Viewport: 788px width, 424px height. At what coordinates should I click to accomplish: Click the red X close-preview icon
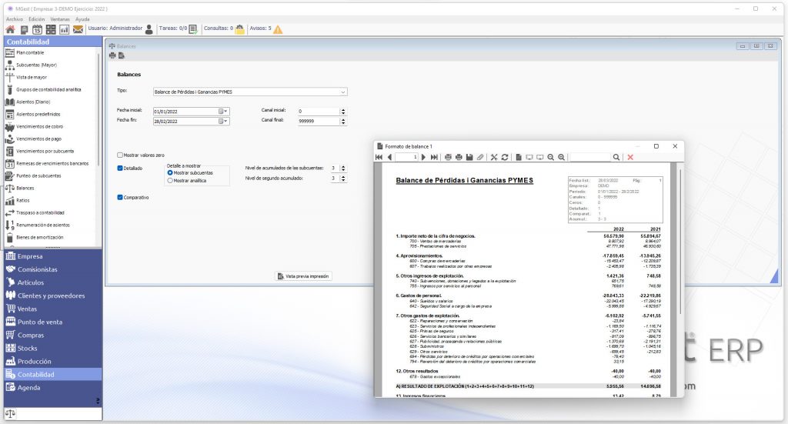(x=630, y=157)
